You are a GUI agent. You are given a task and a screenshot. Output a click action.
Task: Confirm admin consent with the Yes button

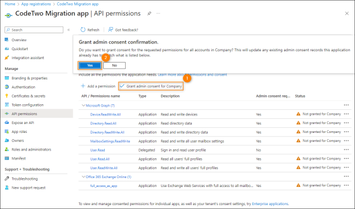tap(90, 65)
